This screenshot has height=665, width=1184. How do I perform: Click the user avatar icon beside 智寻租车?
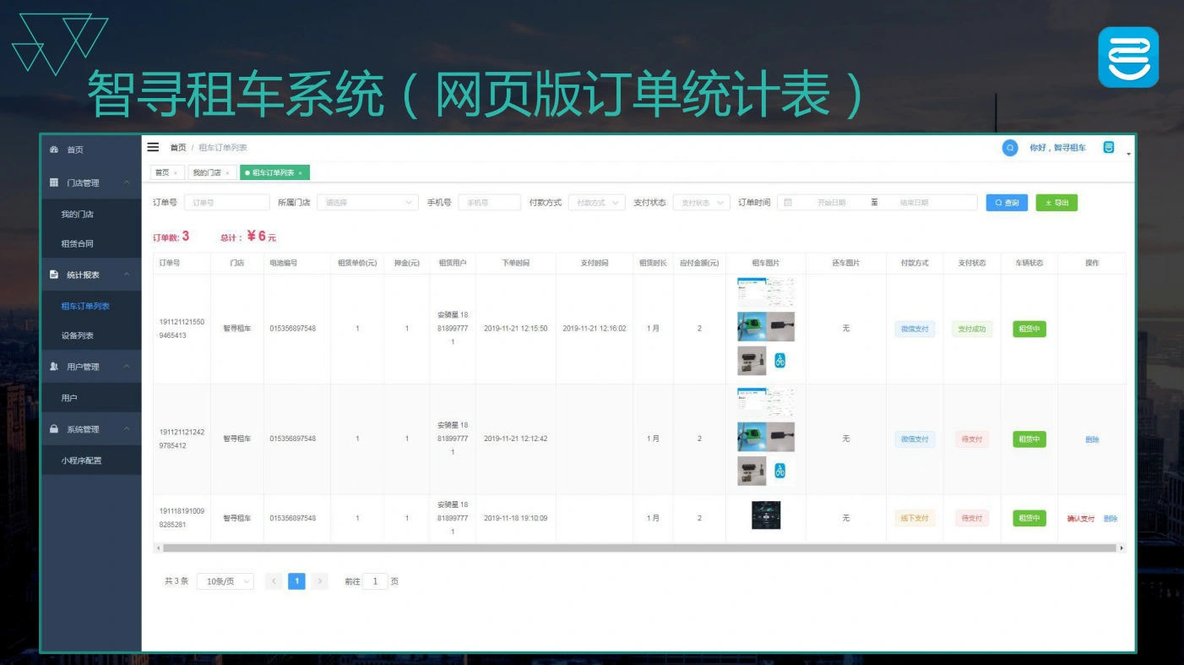click(1109, 148)
